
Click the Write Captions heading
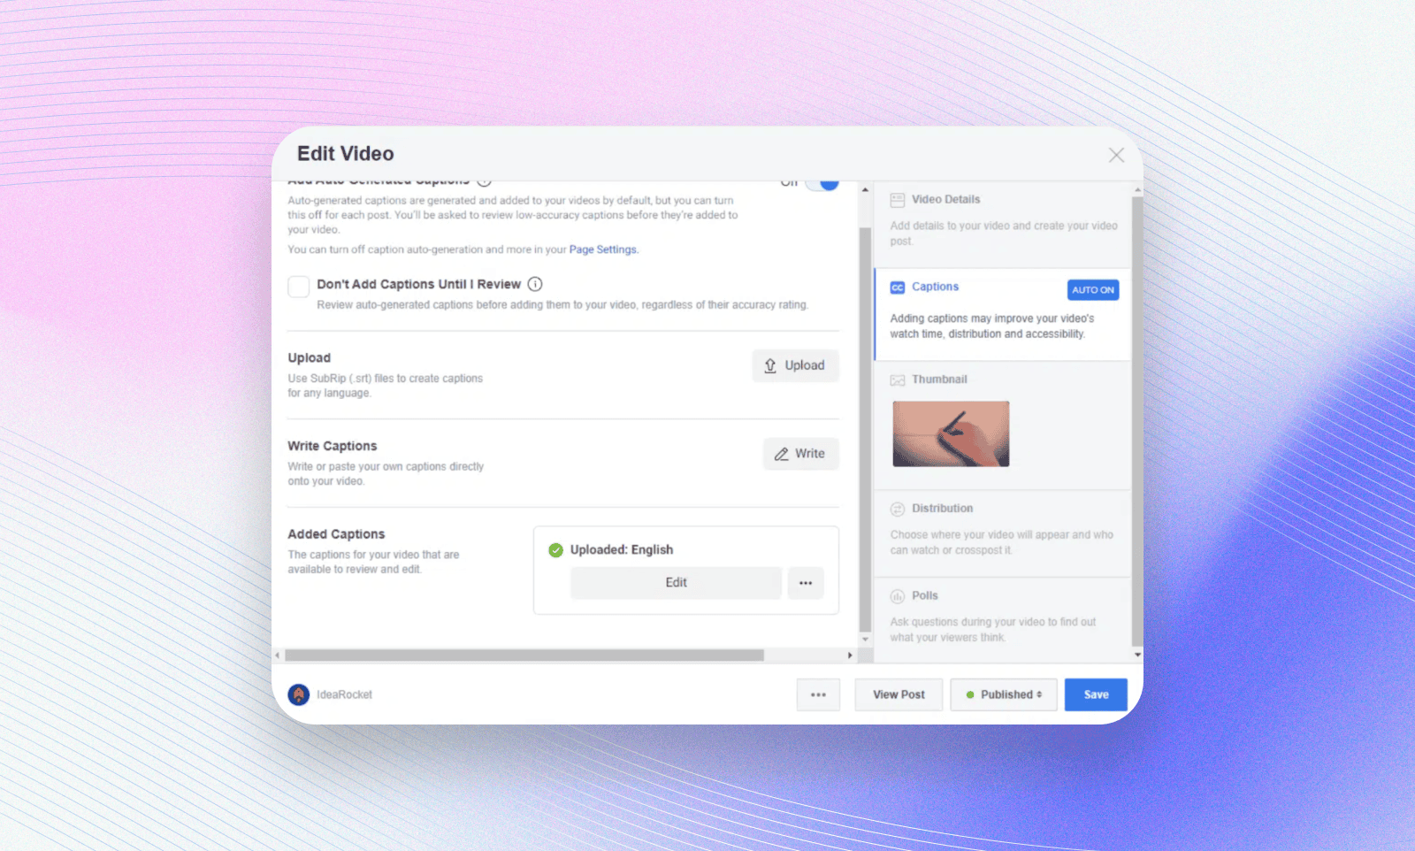(333, 446)
